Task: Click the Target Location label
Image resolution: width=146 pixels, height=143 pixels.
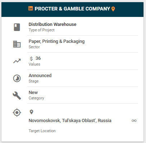Action: tap(42, 131)
